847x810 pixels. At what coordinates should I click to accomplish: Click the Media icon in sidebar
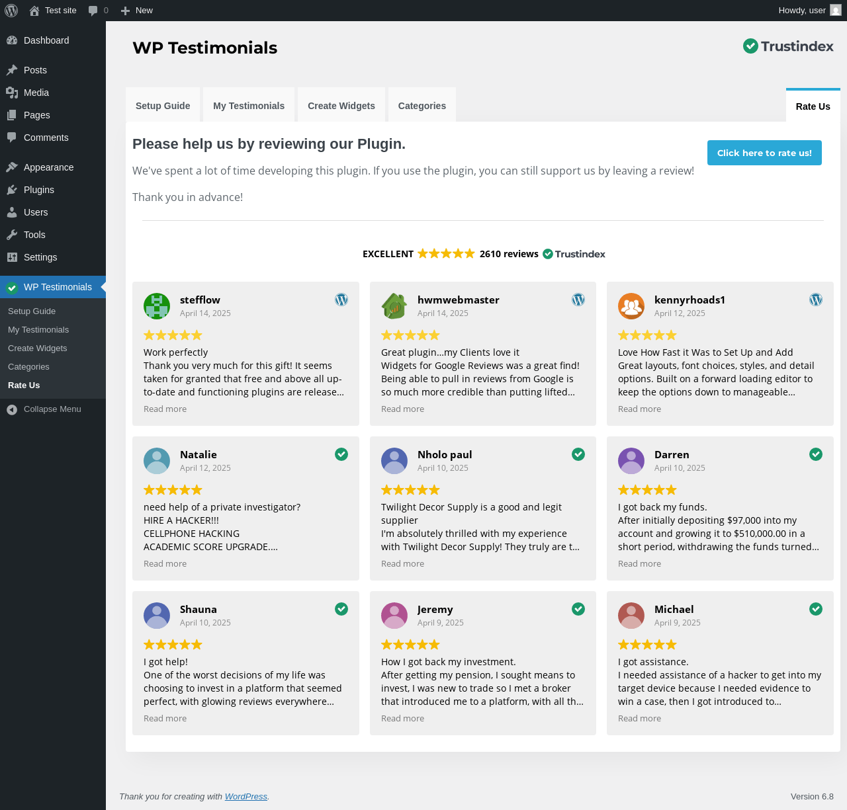click(x=12, y=93)
